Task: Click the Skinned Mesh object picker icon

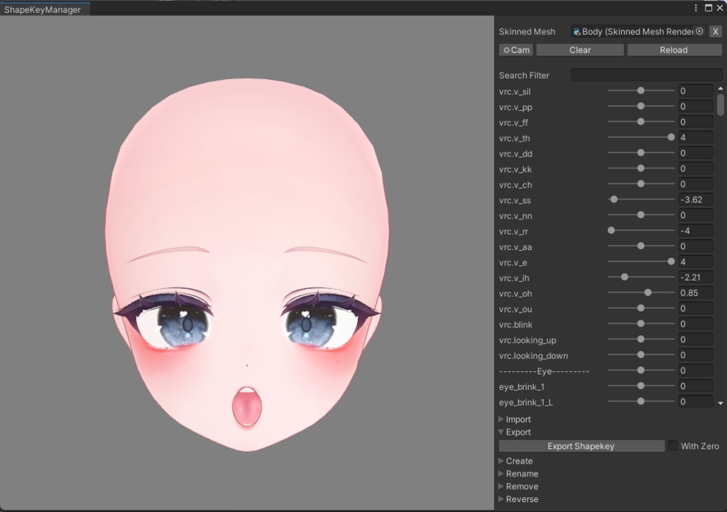Action: (698, 31)
